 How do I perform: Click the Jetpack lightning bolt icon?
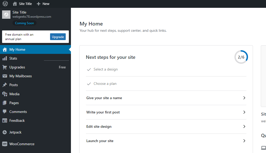point(5,132)
